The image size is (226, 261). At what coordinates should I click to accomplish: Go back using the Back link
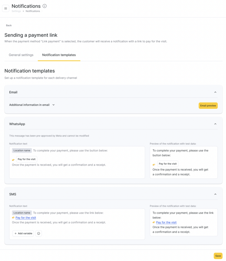coord(9,25)
